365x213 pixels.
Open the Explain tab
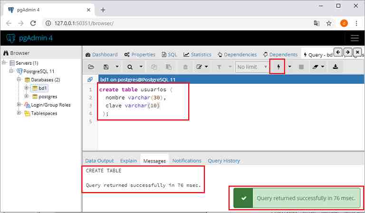tap(128, 161)
